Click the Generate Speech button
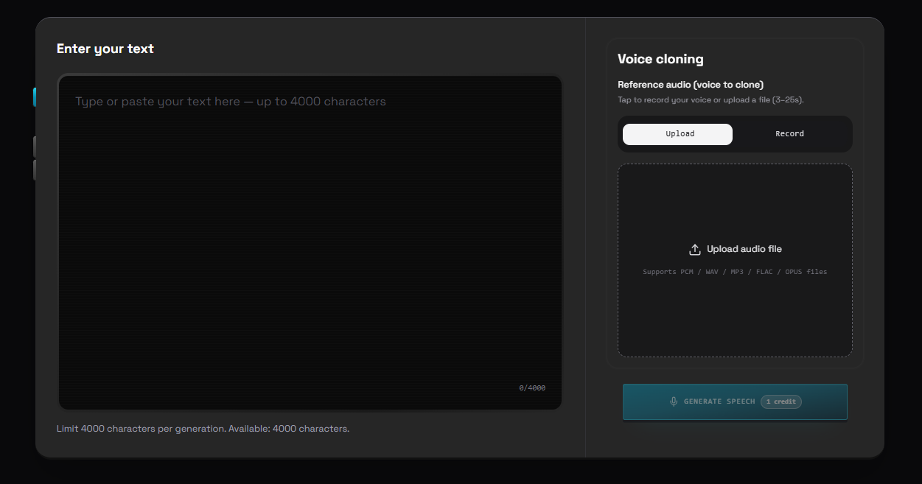The width and height of the screenshot is (922, 484). [x=735, y=401]
